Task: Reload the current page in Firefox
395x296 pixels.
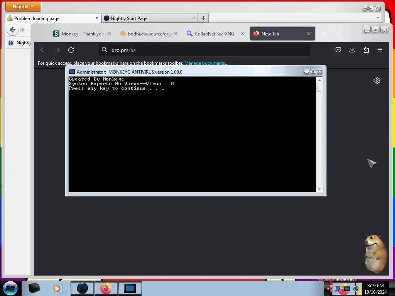Action: point(71,50)
